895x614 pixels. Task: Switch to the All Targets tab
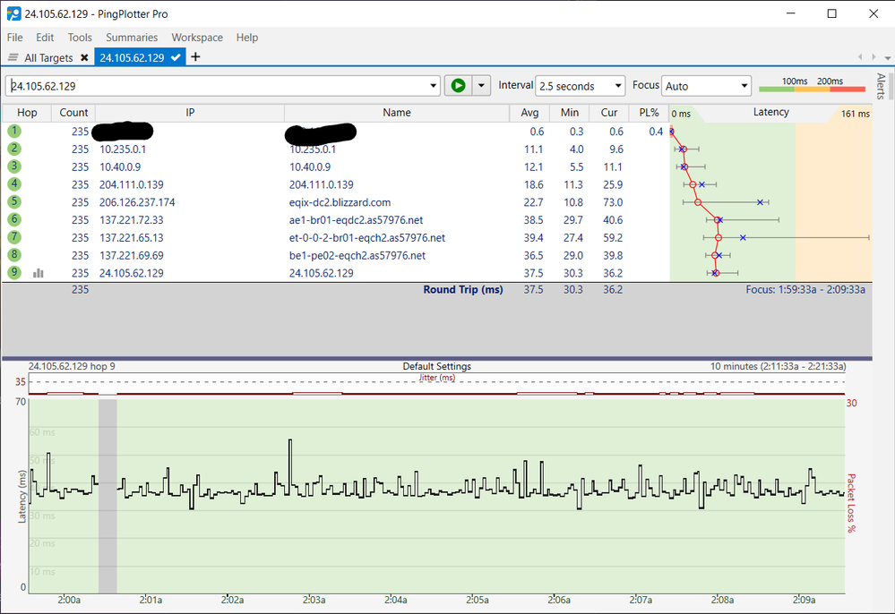click(x=49, y=58)
